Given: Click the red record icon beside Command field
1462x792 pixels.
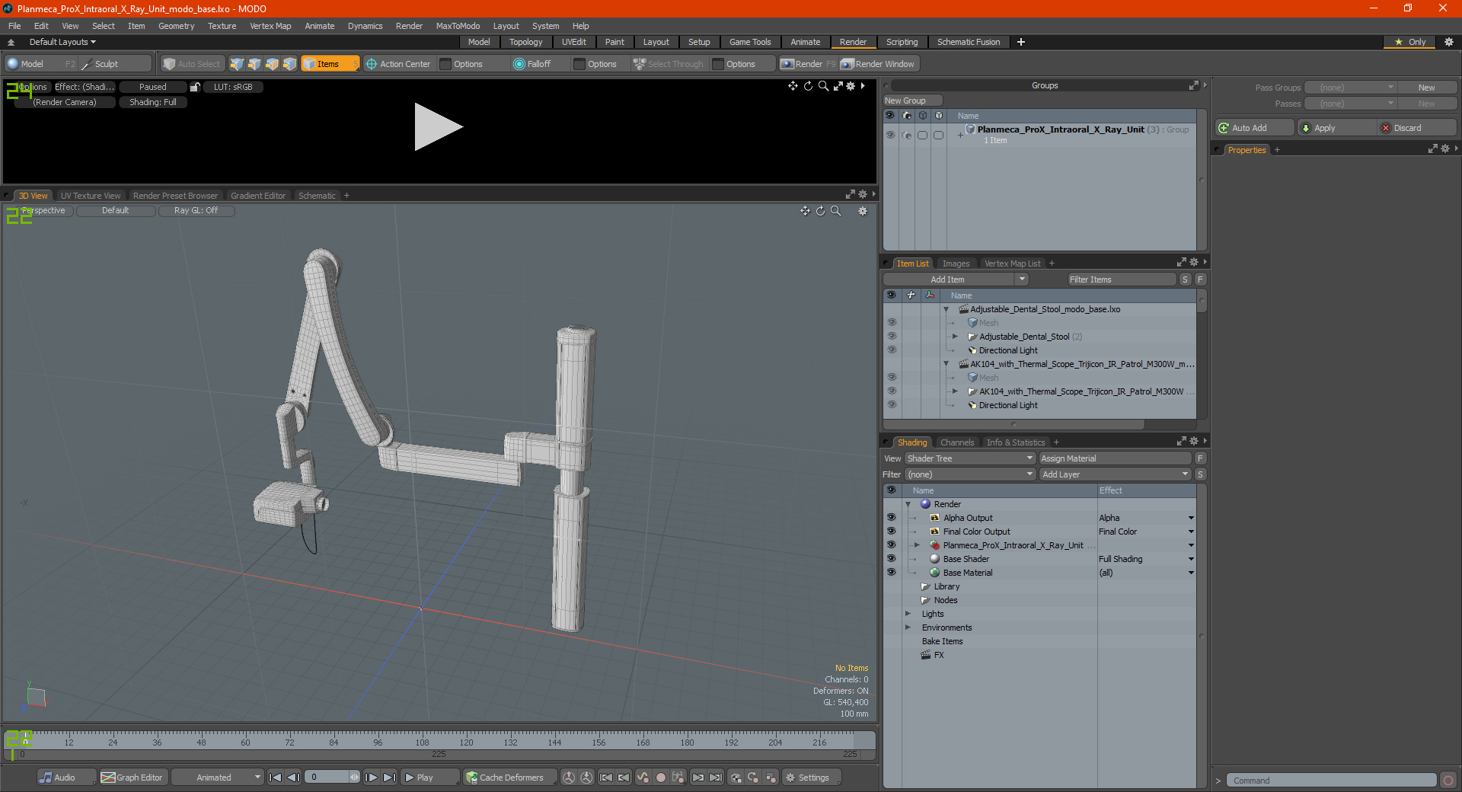Looking at the screenshot, I should click(1448, 781).
